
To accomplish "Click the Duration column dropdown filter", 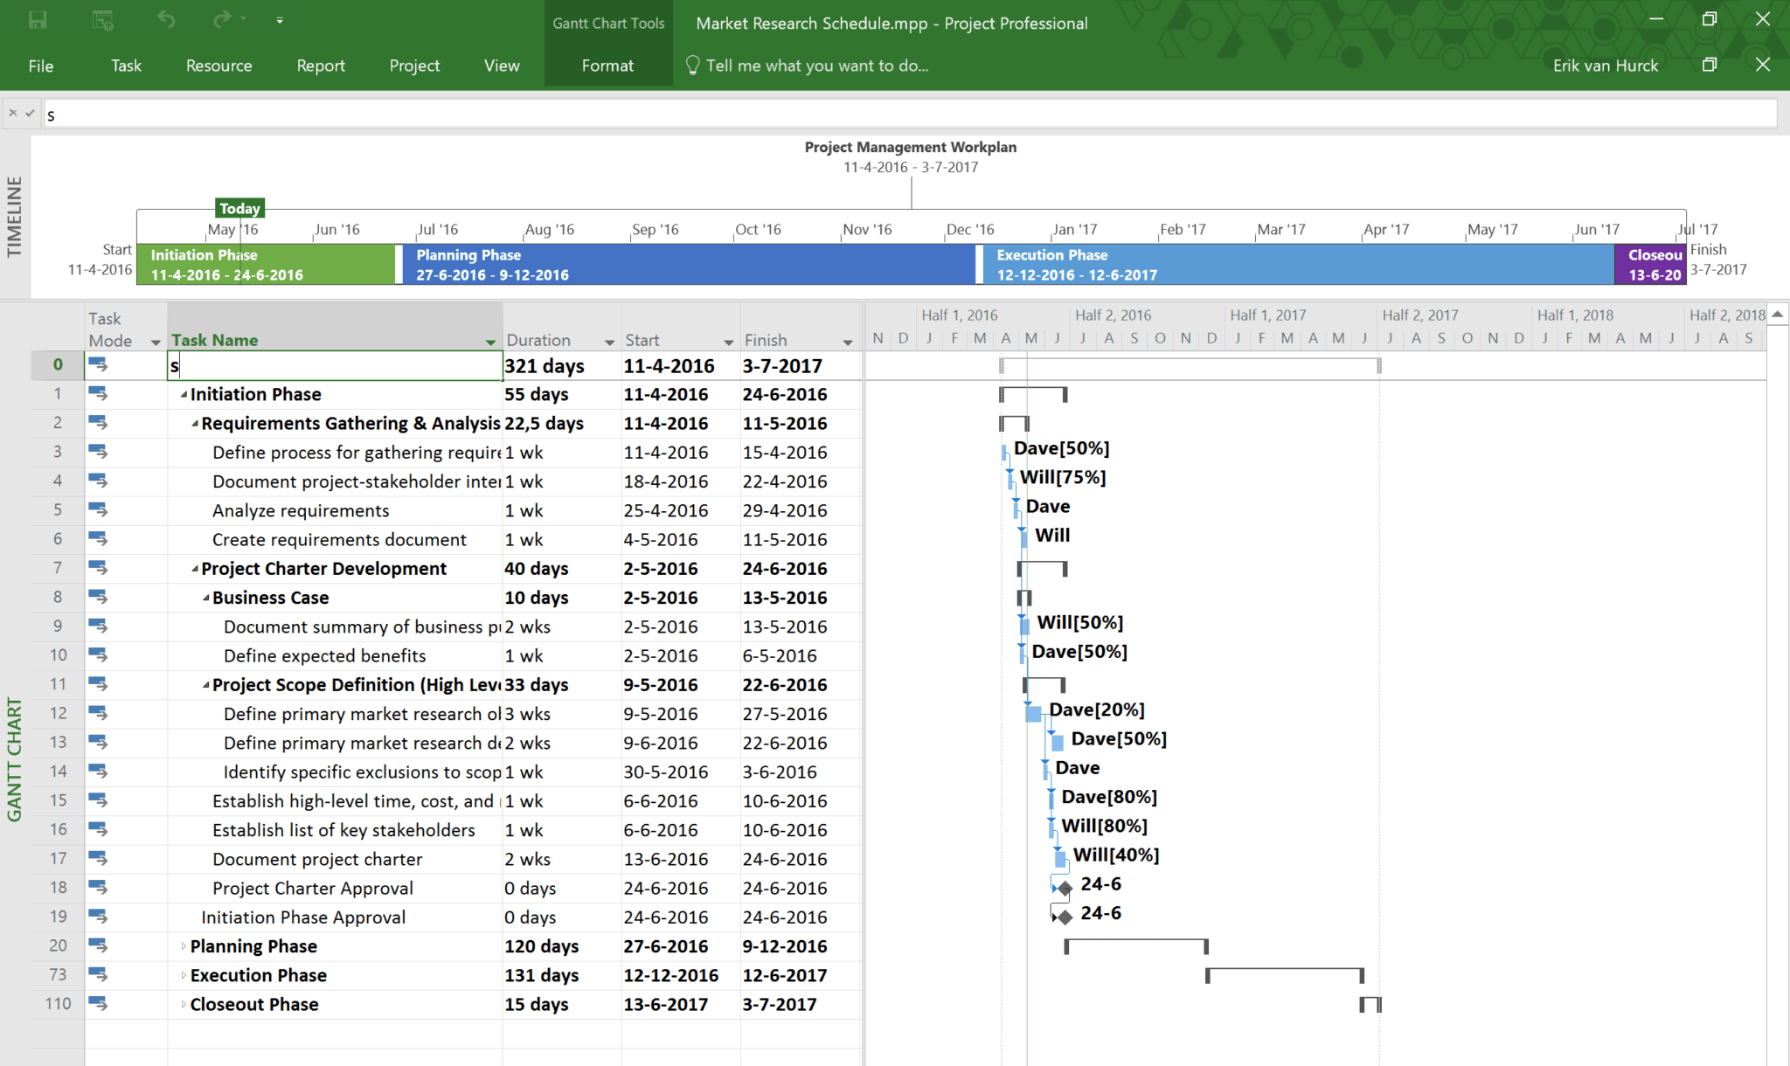I will 604,339.
